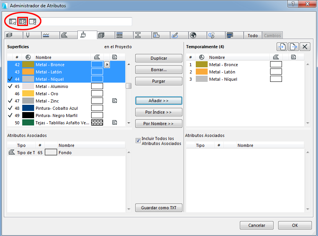This screenshot has width=318, height=236.
Task: Select search-in-both-lists icon
Action: (x=23, y=21)
